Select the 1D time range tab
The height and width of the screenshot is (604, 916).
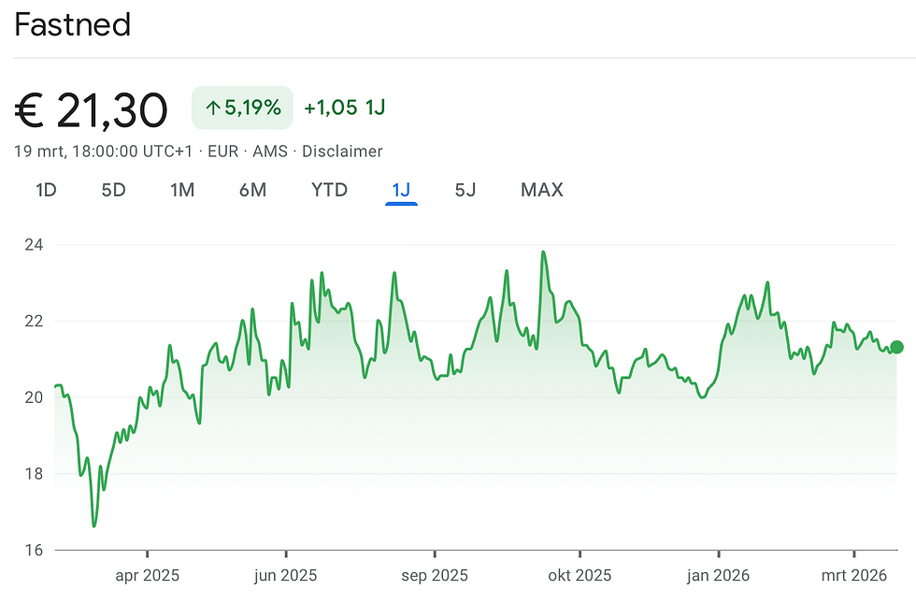[x=46, y=190]
